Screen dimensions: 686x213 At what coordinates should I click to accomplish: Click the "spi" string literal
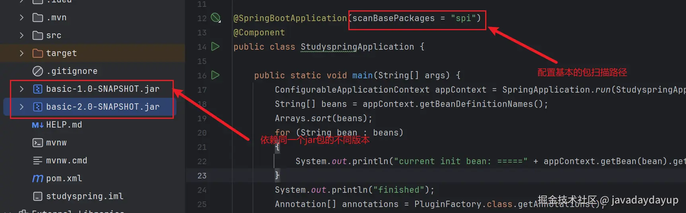pyautogui.click(x=463, y=18)
